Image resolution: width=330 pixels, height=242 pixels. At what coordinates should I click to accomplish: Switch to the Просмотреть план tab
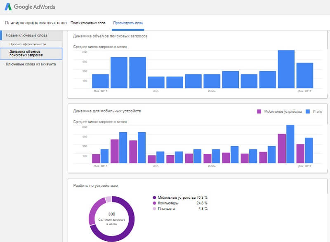[128, 23]
